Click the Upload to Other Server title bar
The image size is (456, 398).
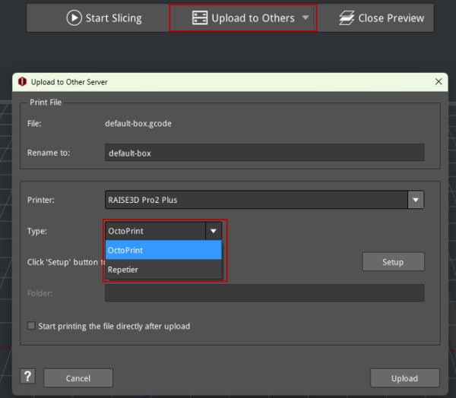coord(228,81)
